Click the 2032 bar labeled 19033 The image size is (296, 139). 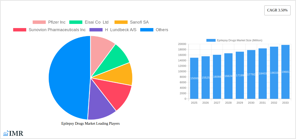click(x=274, y=73)
